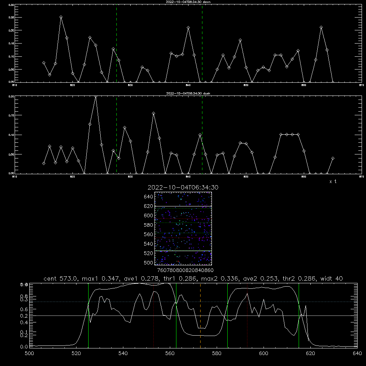This screenshot has width=366, height=366.
Task: Click the dawn plot peak diamond at x 840
Action: (188, 28)
